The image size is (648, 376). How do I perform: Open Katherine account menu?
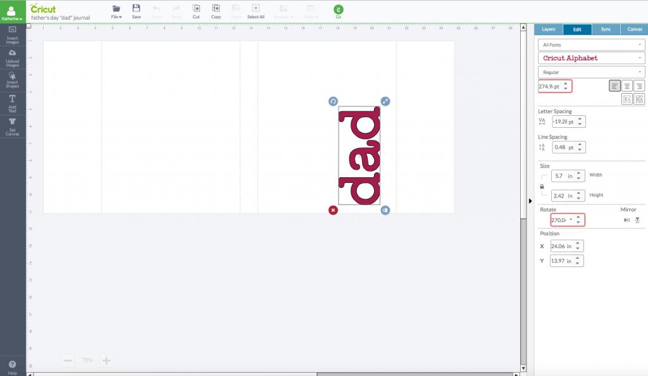coord(12,13)
